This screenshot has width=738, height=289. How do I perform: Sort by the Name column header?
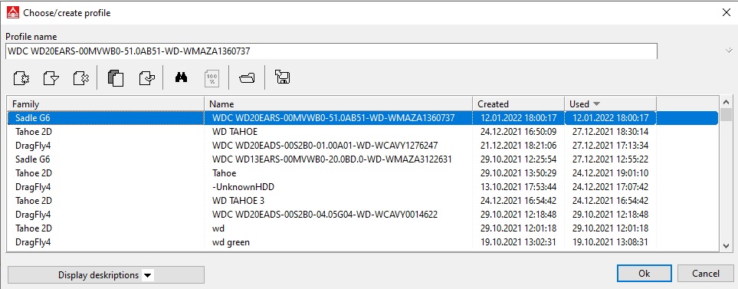pyautogui.click(x=339, y=104)
